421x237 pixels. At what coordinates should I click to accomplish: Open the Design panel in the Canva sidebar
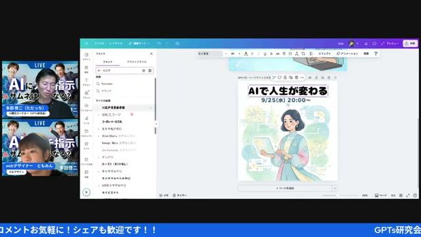click(x=86, y=57)
